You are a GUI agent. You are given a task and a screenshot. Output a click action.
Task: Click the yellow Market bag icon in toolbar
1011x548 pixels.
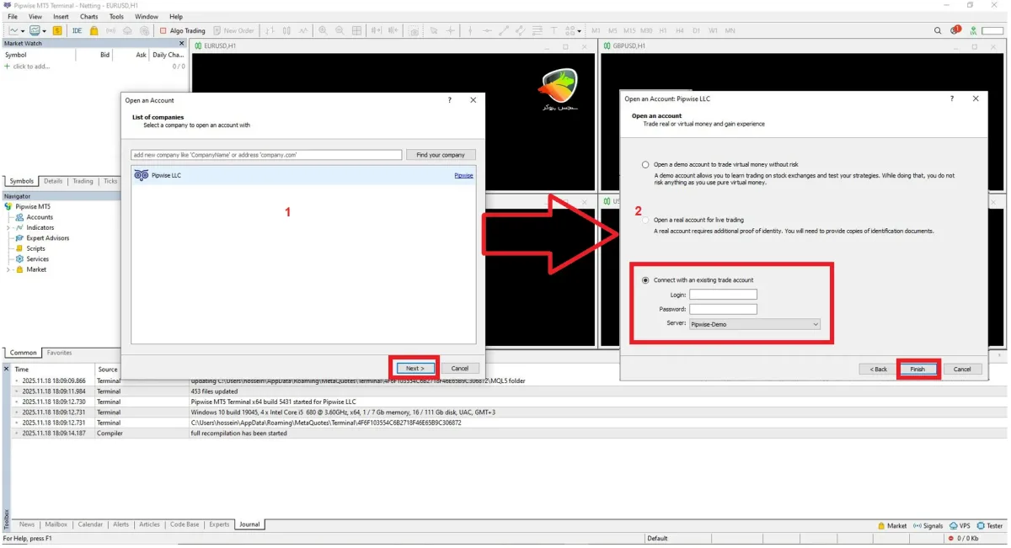coord(94,30)
